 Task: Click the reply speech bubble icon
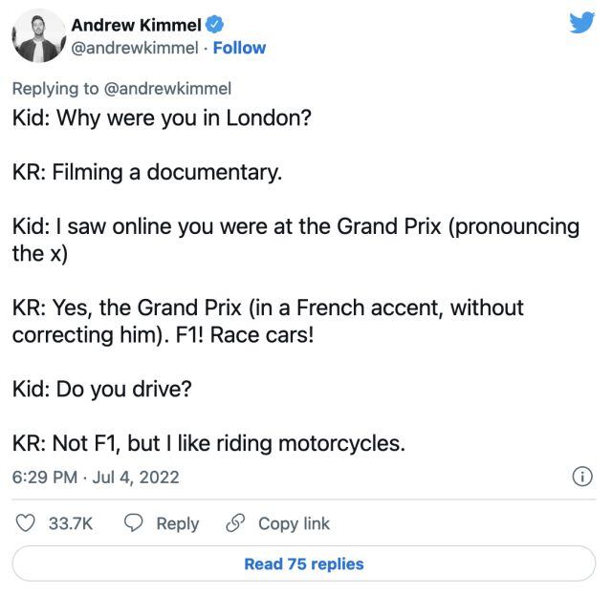(x=135, y=523)
